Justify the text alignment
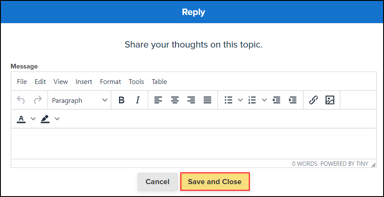This screenshot has height=197, width=384. (x=207, y=100)
